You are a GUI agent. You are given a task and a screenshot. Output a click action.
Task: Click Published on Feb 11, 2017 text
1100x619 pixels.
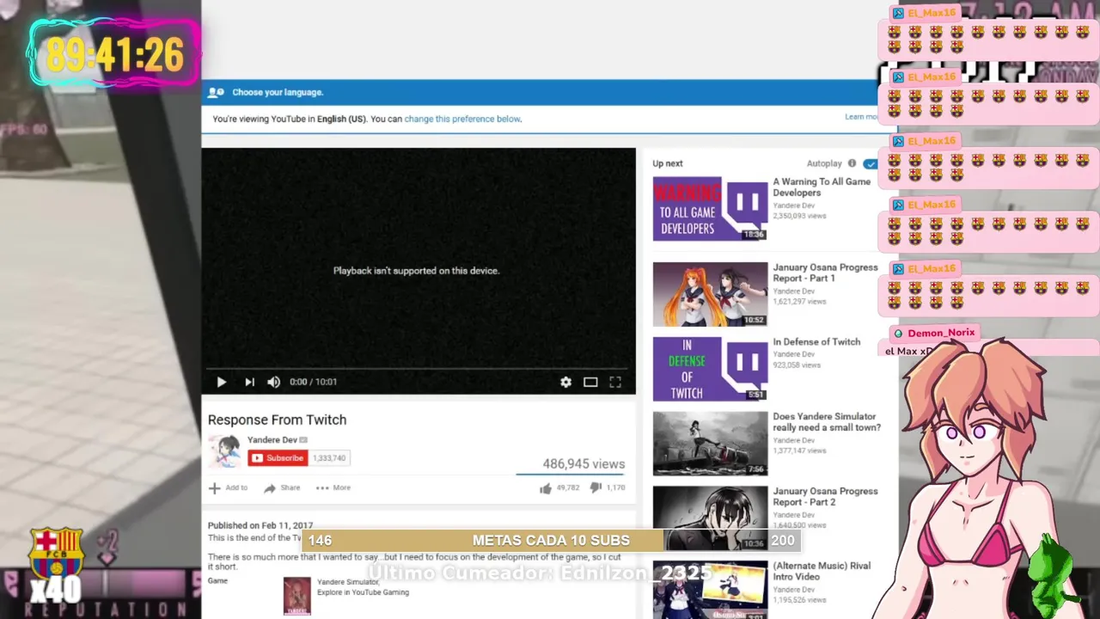click(260, 525)
